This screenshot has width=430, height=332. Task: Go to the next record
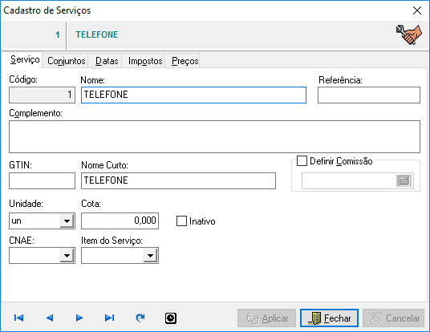[x=79, y=318]
